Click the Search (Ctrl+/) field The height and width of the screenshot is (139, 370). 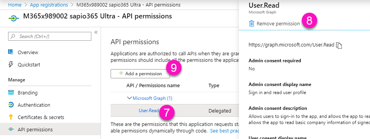[50, 36]
